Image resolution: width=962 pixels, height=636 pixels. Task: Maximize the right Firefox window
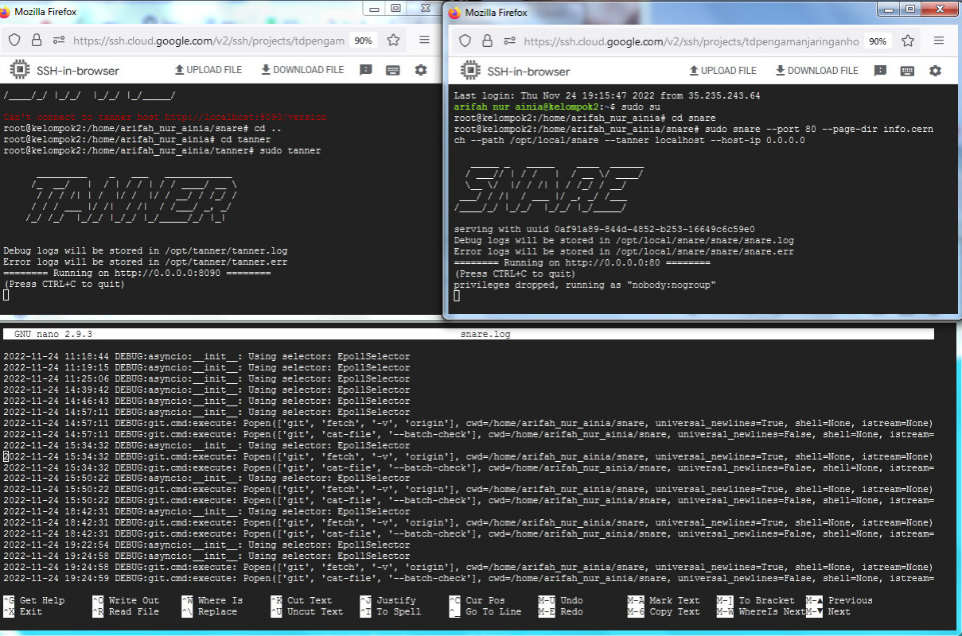(x=909, y=9)
